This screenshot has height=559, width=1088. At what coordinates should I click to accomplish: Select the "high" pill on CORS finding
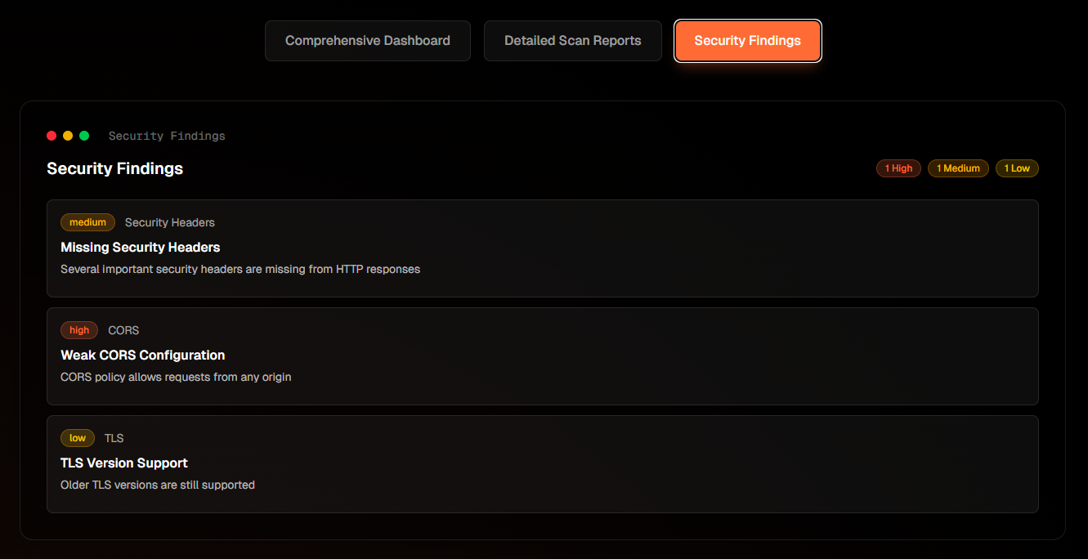78,330
